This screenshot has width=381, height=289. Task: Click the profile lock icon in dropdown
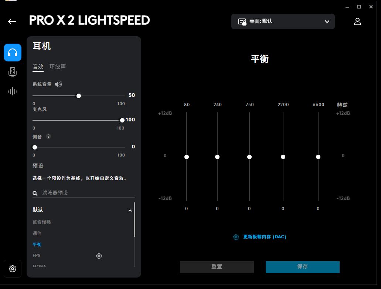click(x=242, y=22)
